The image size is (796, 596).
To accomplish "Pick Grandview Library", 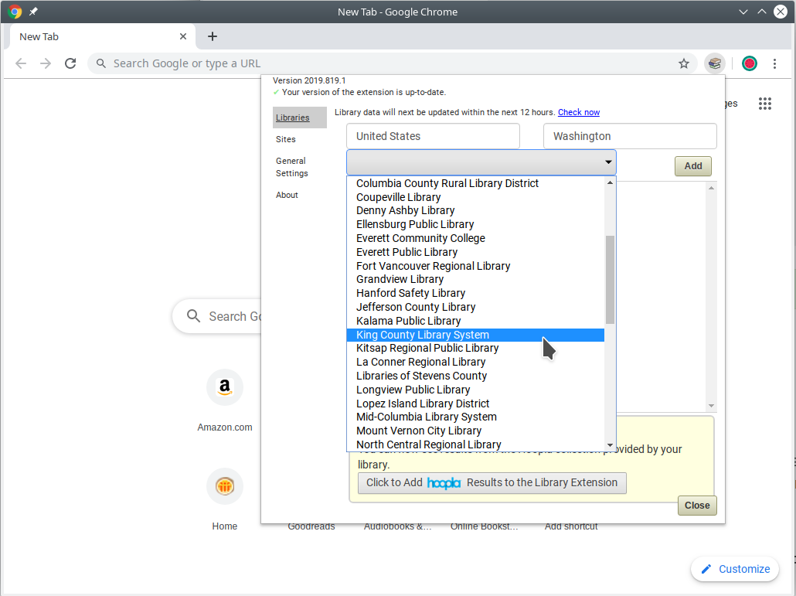I will pyautogui.click(x=476, y=279).
